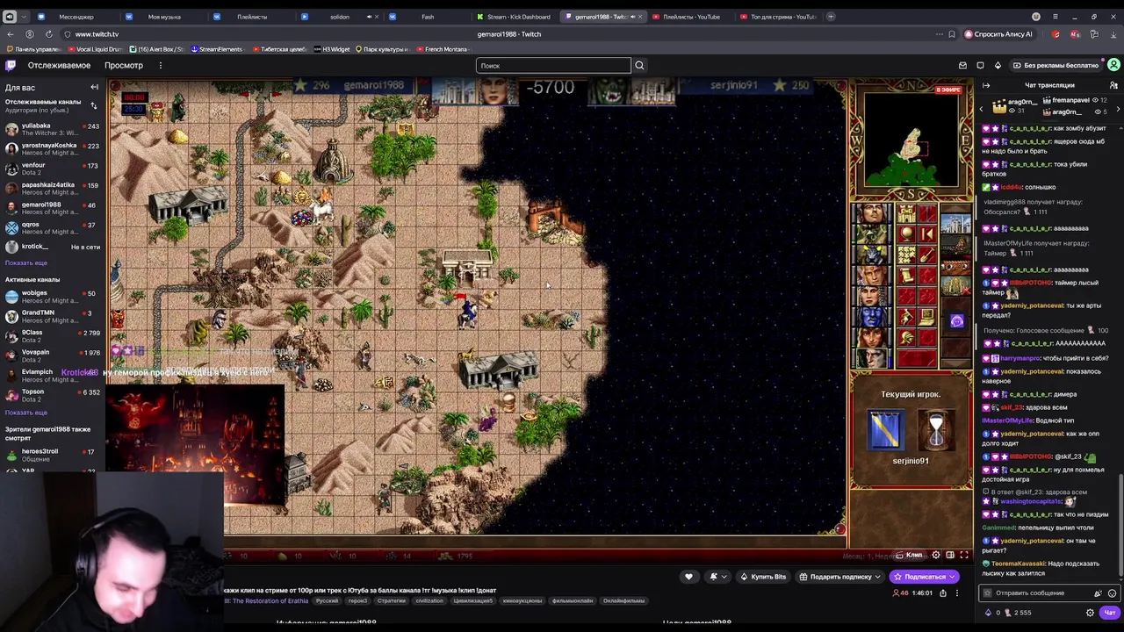Follow the channel with the heart button
The image size is (1124, 632).
(x=688, y=577)
